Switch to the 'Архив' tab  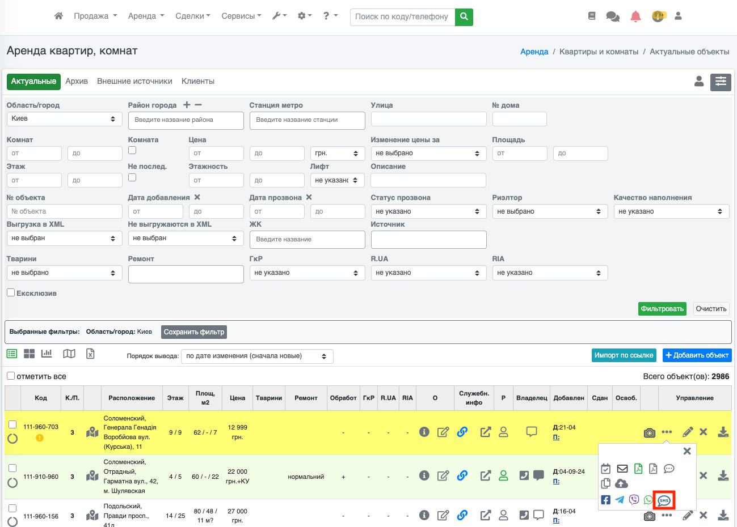coord(77,81)
